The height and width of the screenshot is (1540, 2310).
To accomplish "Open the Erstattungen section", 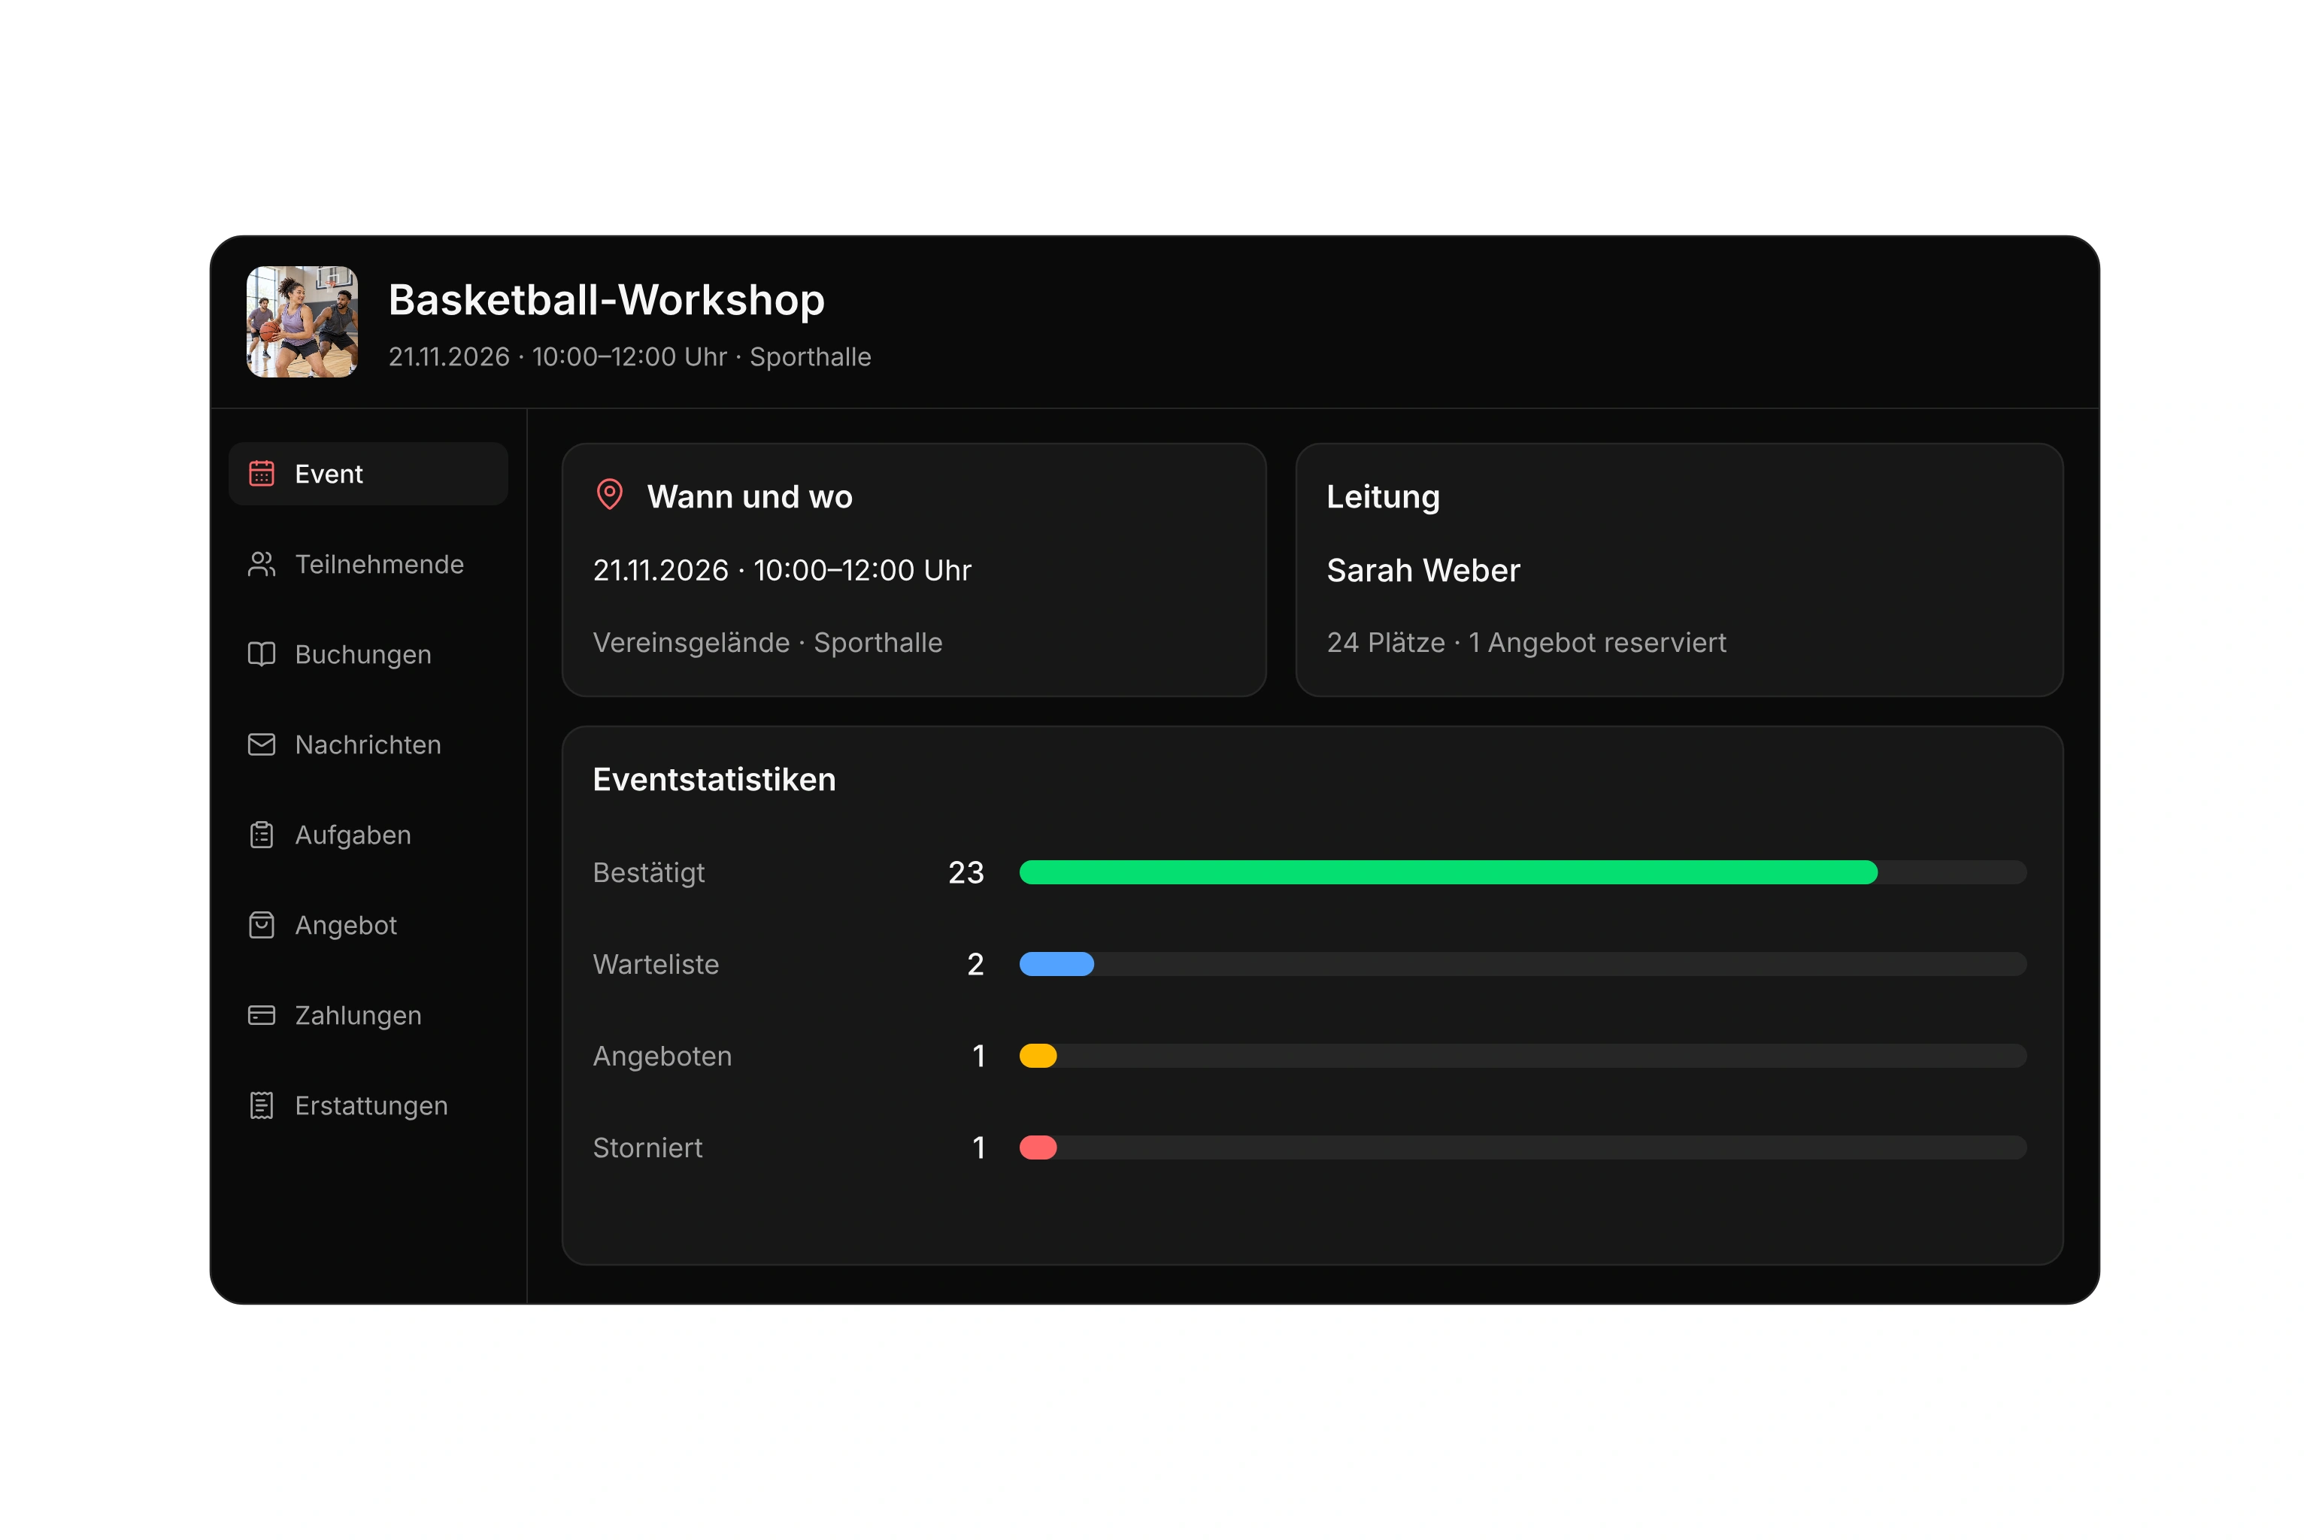I will (x=368, y=1105).
